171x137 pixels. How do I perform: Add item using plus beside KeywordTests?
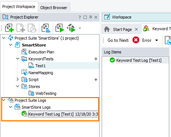96,59
